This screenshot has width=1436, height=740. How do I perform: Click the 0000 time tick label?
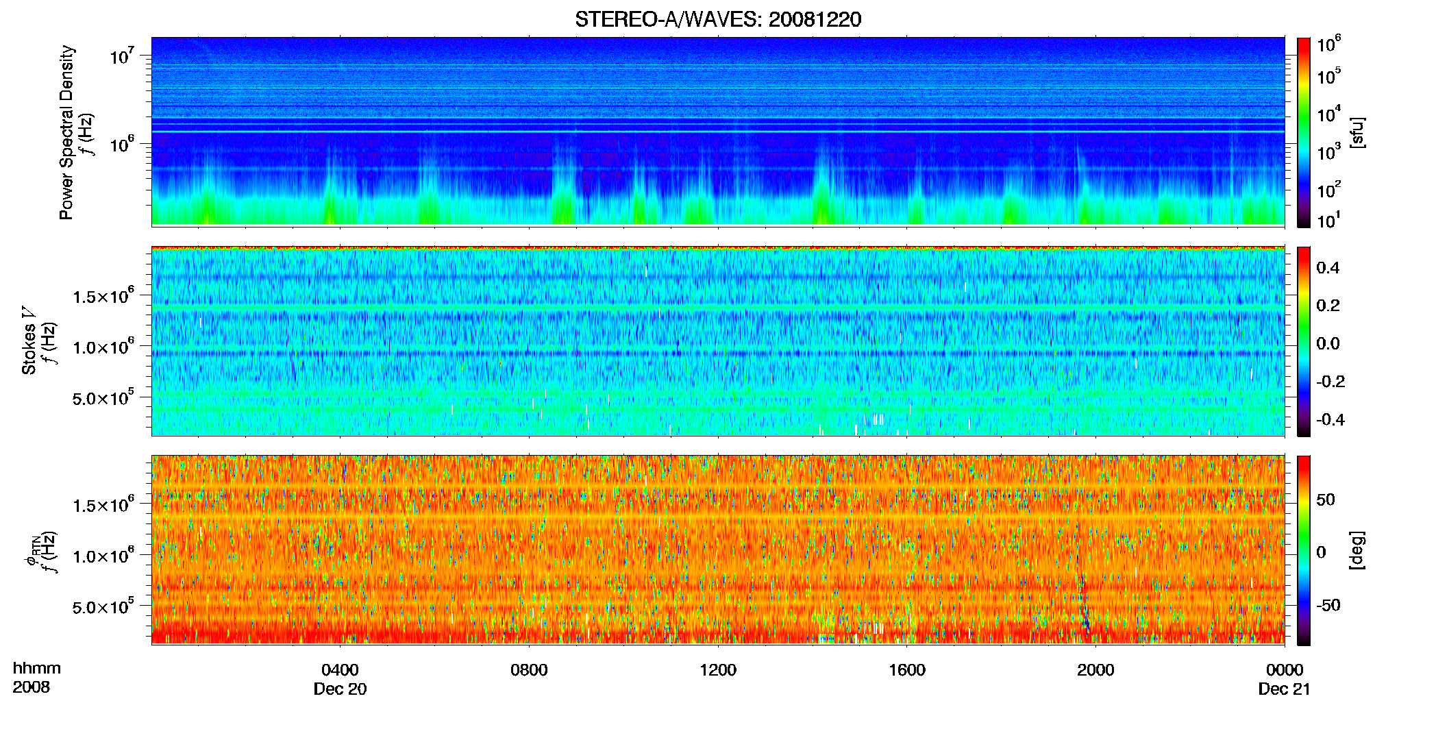coord(1285,670)
